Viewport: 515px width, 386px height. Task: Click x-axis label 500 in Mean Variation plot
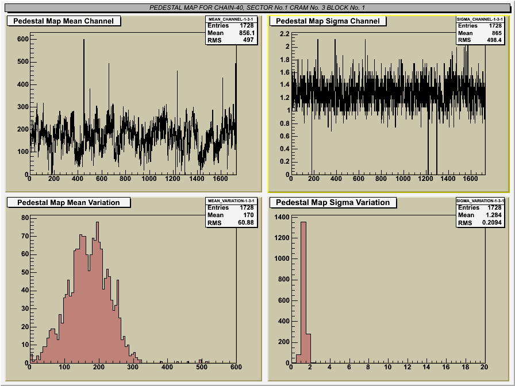202,367
